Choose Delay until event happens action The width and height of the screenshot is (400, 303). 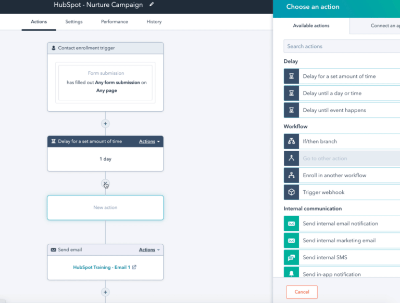(342, 110)
